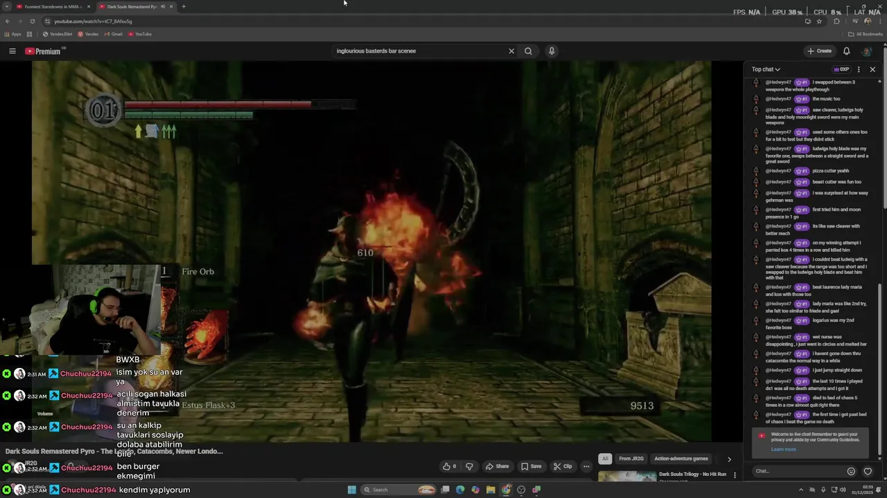Create a Clip of the video
The height and width of the screenshot is (498, 887).
tap(563, 466)
